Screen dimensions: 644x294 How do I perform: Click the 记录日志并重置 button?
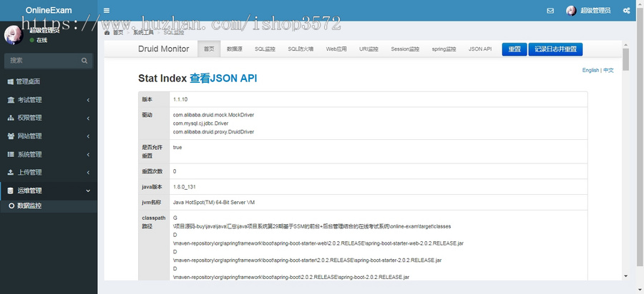[x=556, y=49]
